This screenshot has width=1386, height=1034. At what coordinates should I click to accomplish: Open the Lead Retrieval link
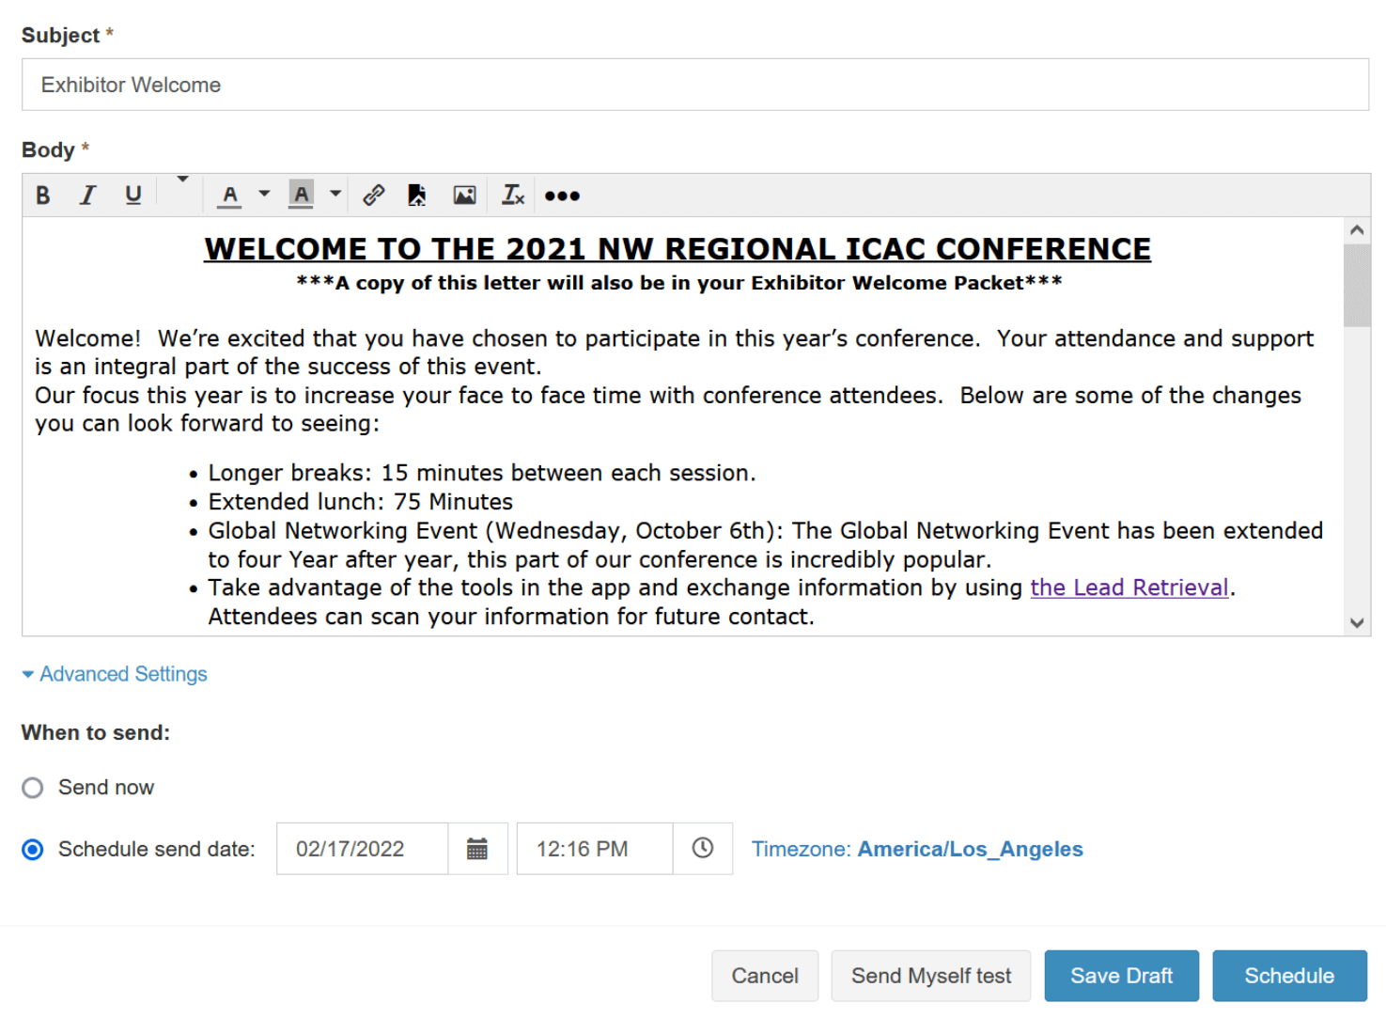(x=1129, y=587)
